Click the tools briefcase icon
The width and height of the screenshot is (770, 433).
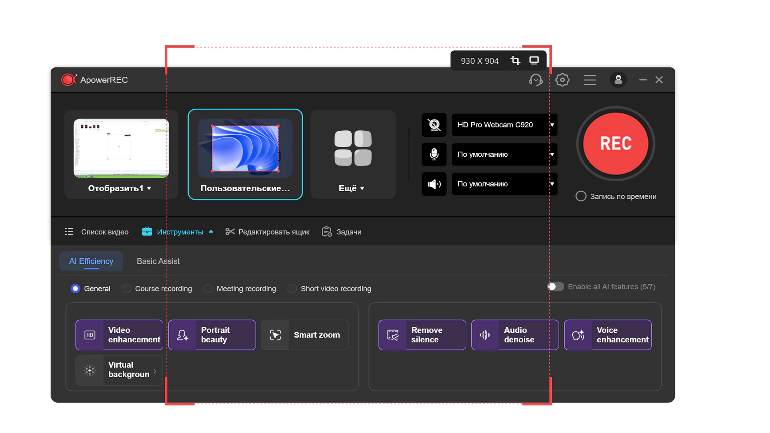(147, 232)
